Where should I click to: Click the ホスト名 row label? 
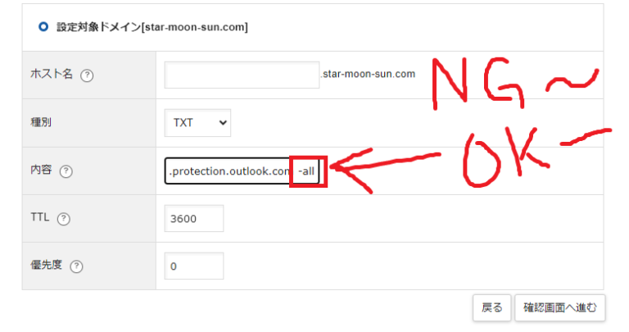51,75
